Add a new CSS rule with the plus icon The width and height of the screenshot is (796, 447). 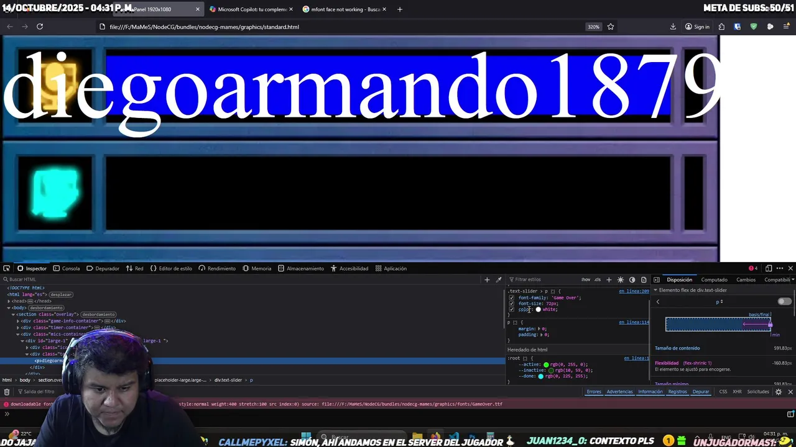[609, 279]
